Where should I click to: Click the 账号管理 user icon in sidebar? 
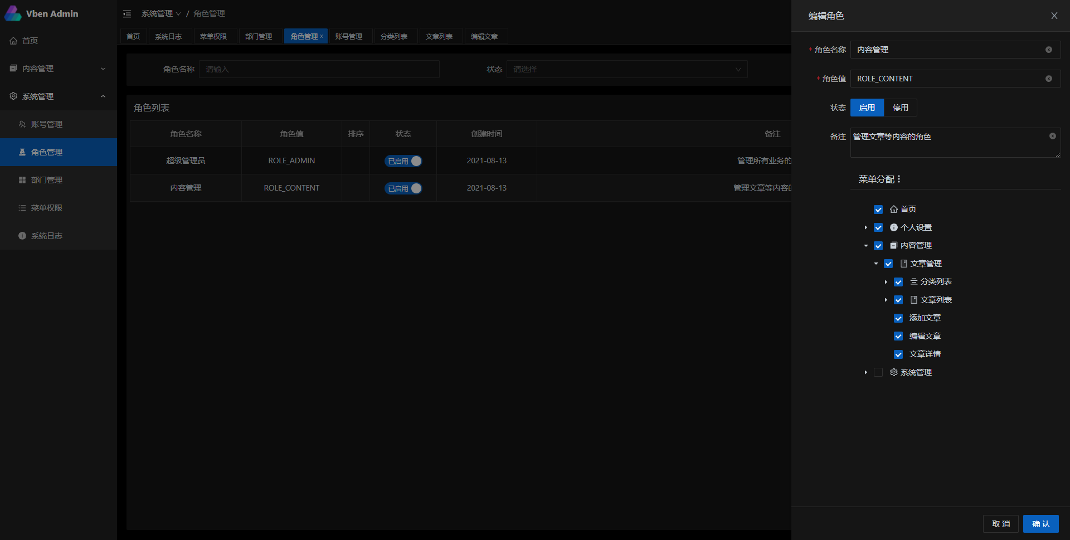[x=22, y=124]
